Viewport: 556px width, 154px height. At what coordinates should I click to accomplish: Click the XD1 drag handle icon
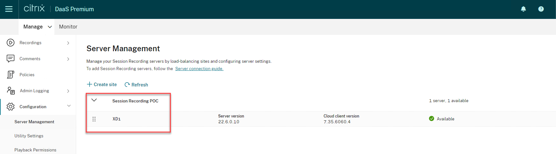94,119
